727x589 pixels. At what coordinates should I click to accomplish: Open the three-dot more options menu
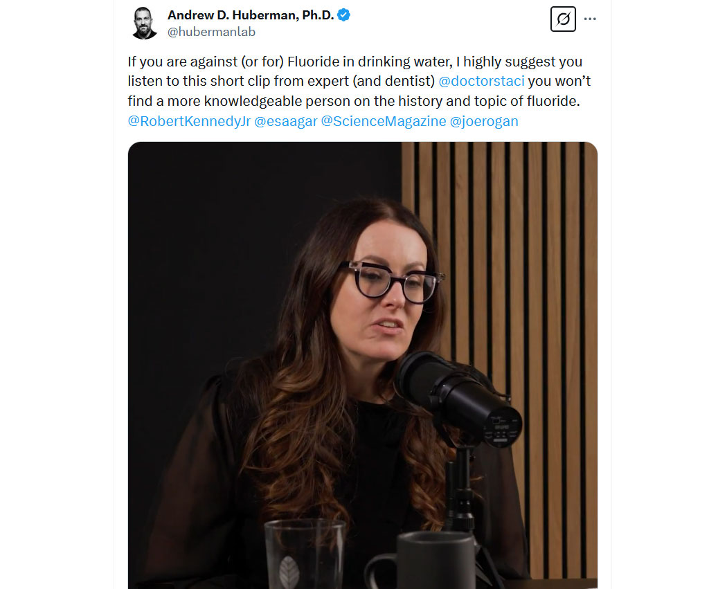click(x=590, y=19)
